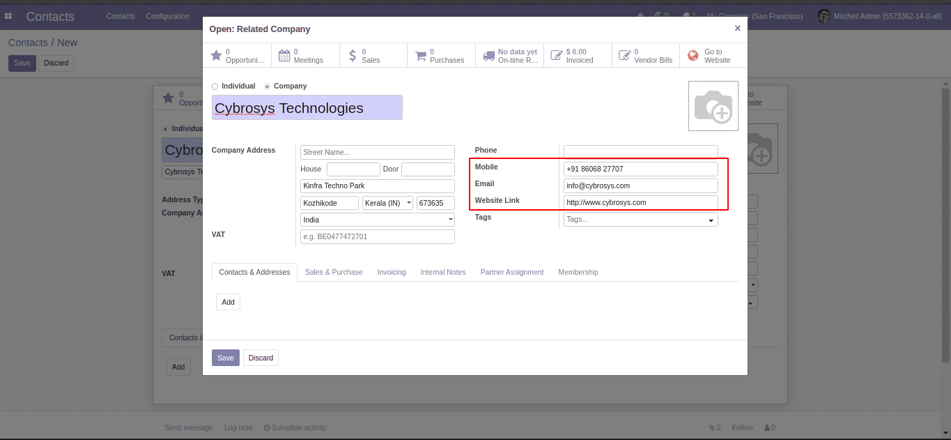Close the Related Company dialog
This screenshot has width=951, height=440.
737,29
